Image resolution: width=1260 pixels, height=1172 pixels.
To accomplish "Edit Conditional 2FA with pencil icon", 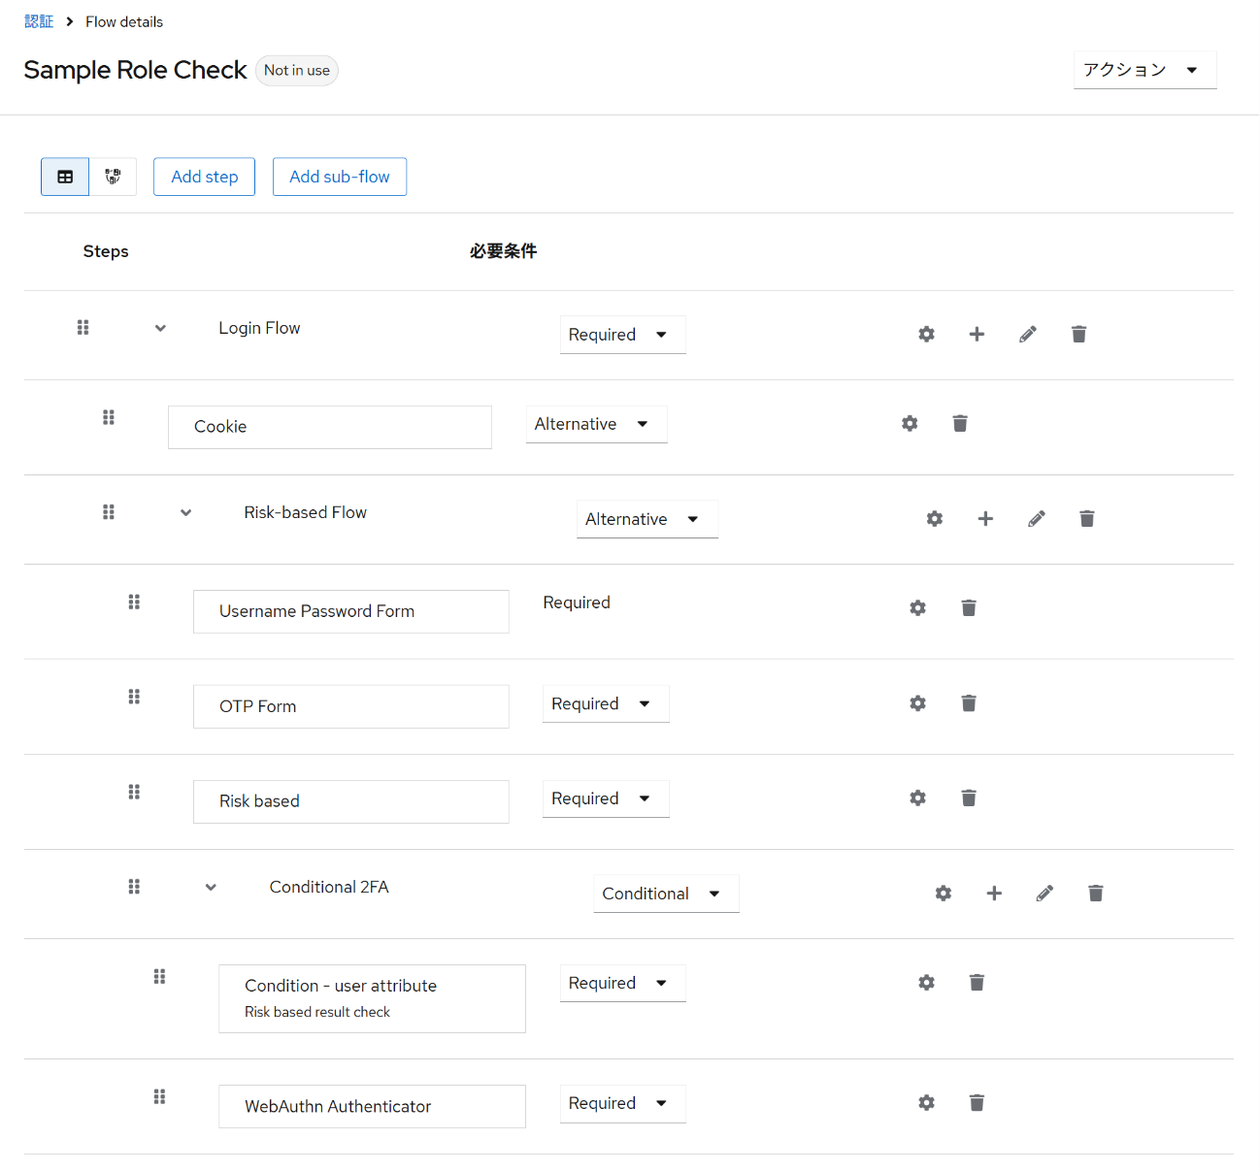I will click(x=1044, y=893).
